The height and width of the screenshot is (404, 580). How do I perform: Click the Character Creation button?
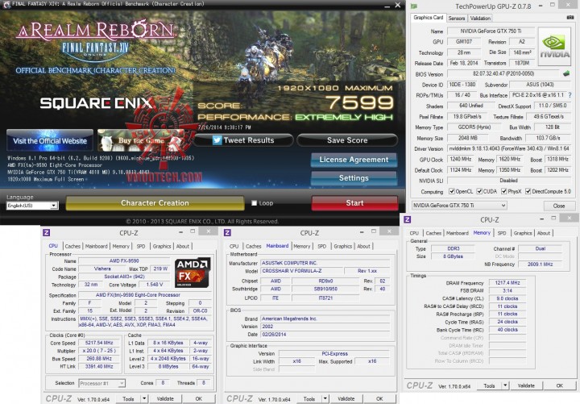pyautogui.click(x=155, y=203)
